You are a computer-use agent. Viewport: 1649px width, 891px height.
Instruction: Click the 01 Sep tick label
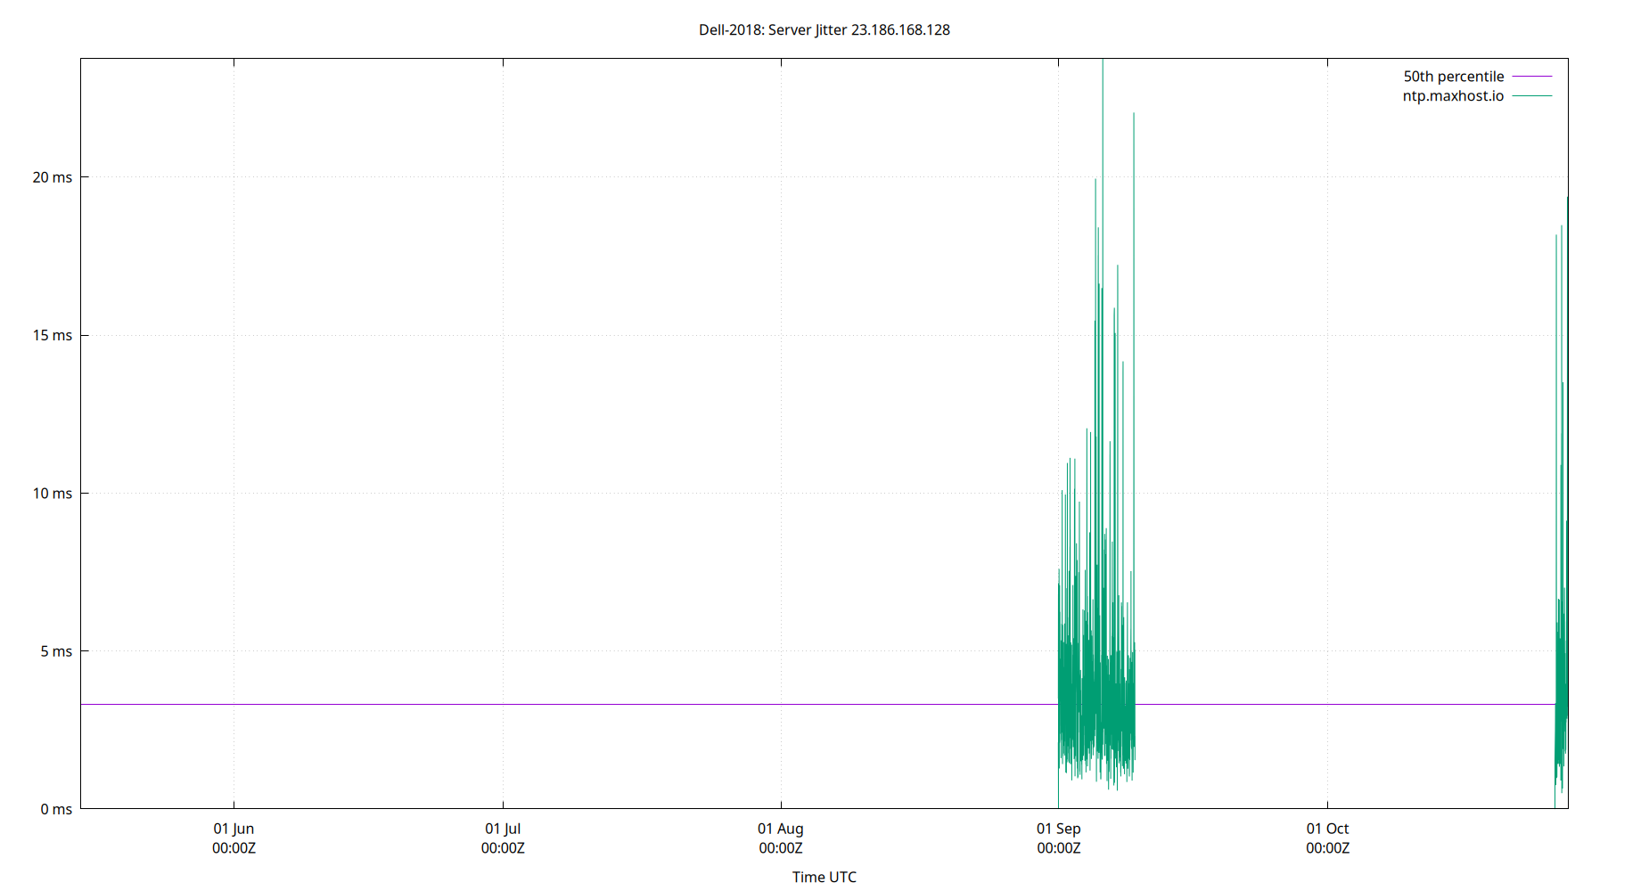click(x=1059, y=829)
